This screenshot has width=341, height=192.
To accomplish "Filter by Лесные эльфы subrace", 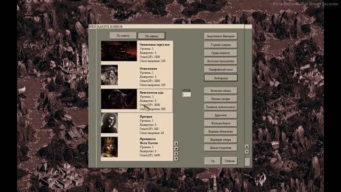I will 221,99.
